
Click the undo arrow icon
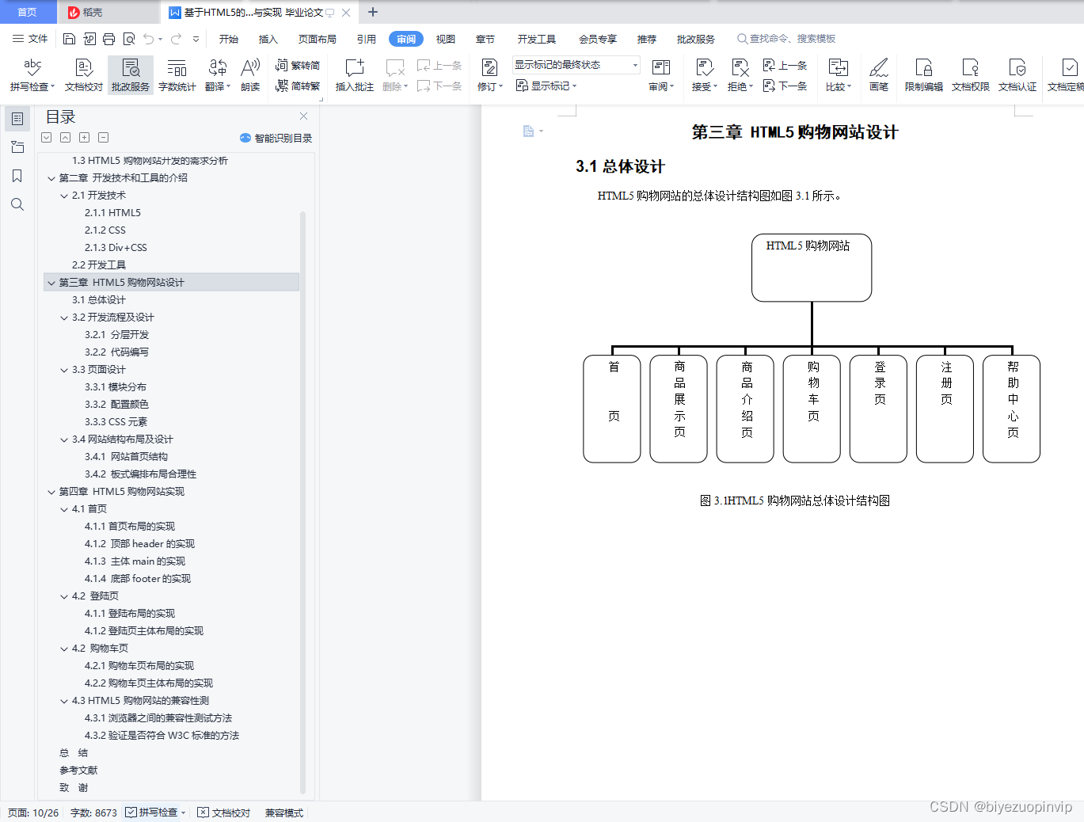pos(149,39)
